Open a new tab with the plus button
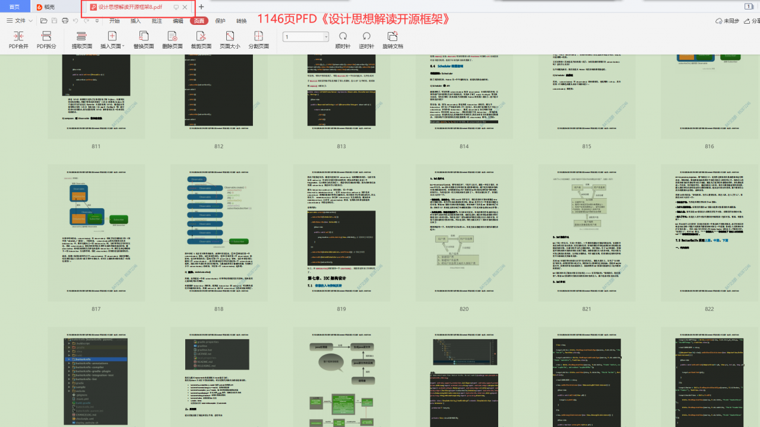This screenshot has height=427, width=760. 201,7
